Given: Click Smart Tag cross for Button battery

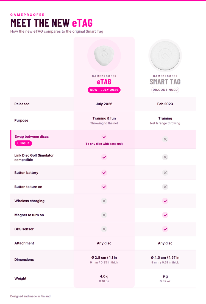Looking at the screenshot, I should click(x=165, y=173).
